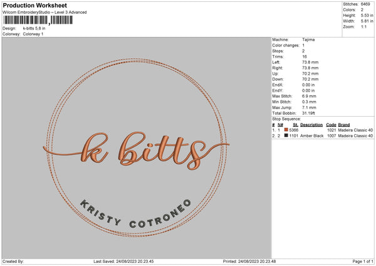
Task: Select the first stop sequence row
Action: [x=323, y=130]
